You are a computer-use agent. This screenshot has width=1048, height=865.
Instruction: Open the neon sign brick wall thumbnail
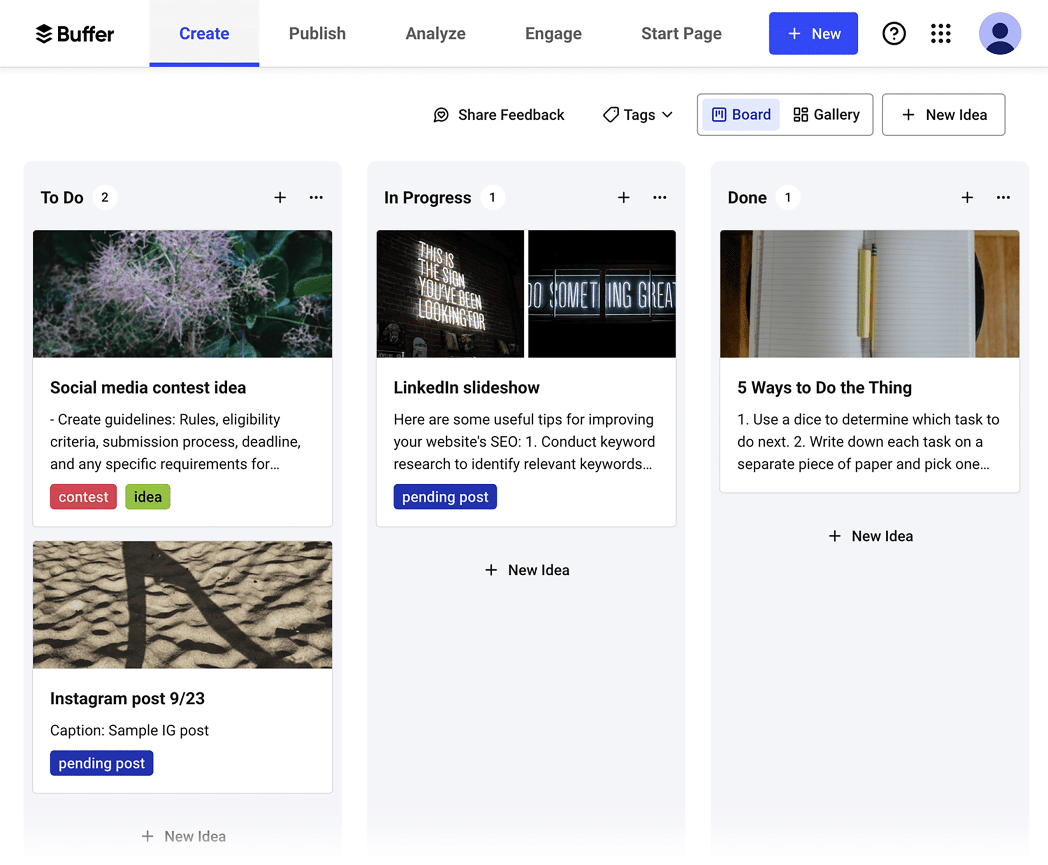(450, 294)
